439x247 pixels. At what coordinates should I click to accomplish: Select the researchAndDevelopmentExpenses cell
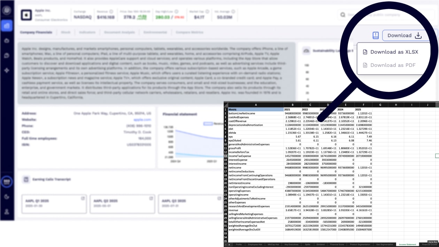coord(256,206)
